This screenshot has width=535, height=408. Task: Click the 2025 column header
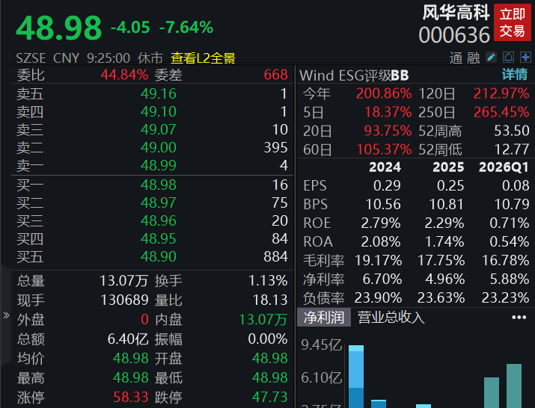pos(448,167)
